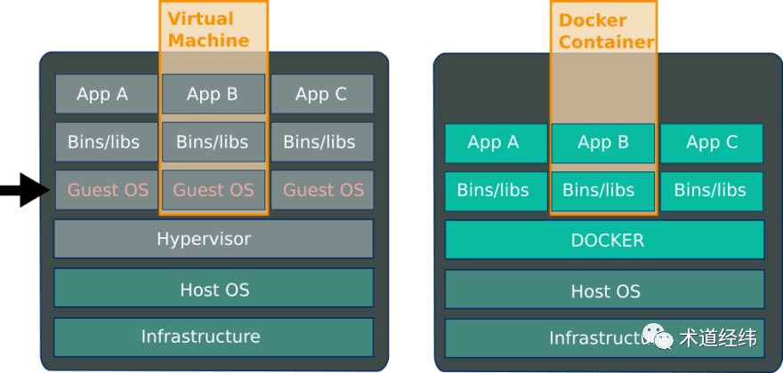Click Infrastructure layer in the Docker diagram
Image resolution: width=783 pixels, height=373 pixels.
[x=605, y=338]
